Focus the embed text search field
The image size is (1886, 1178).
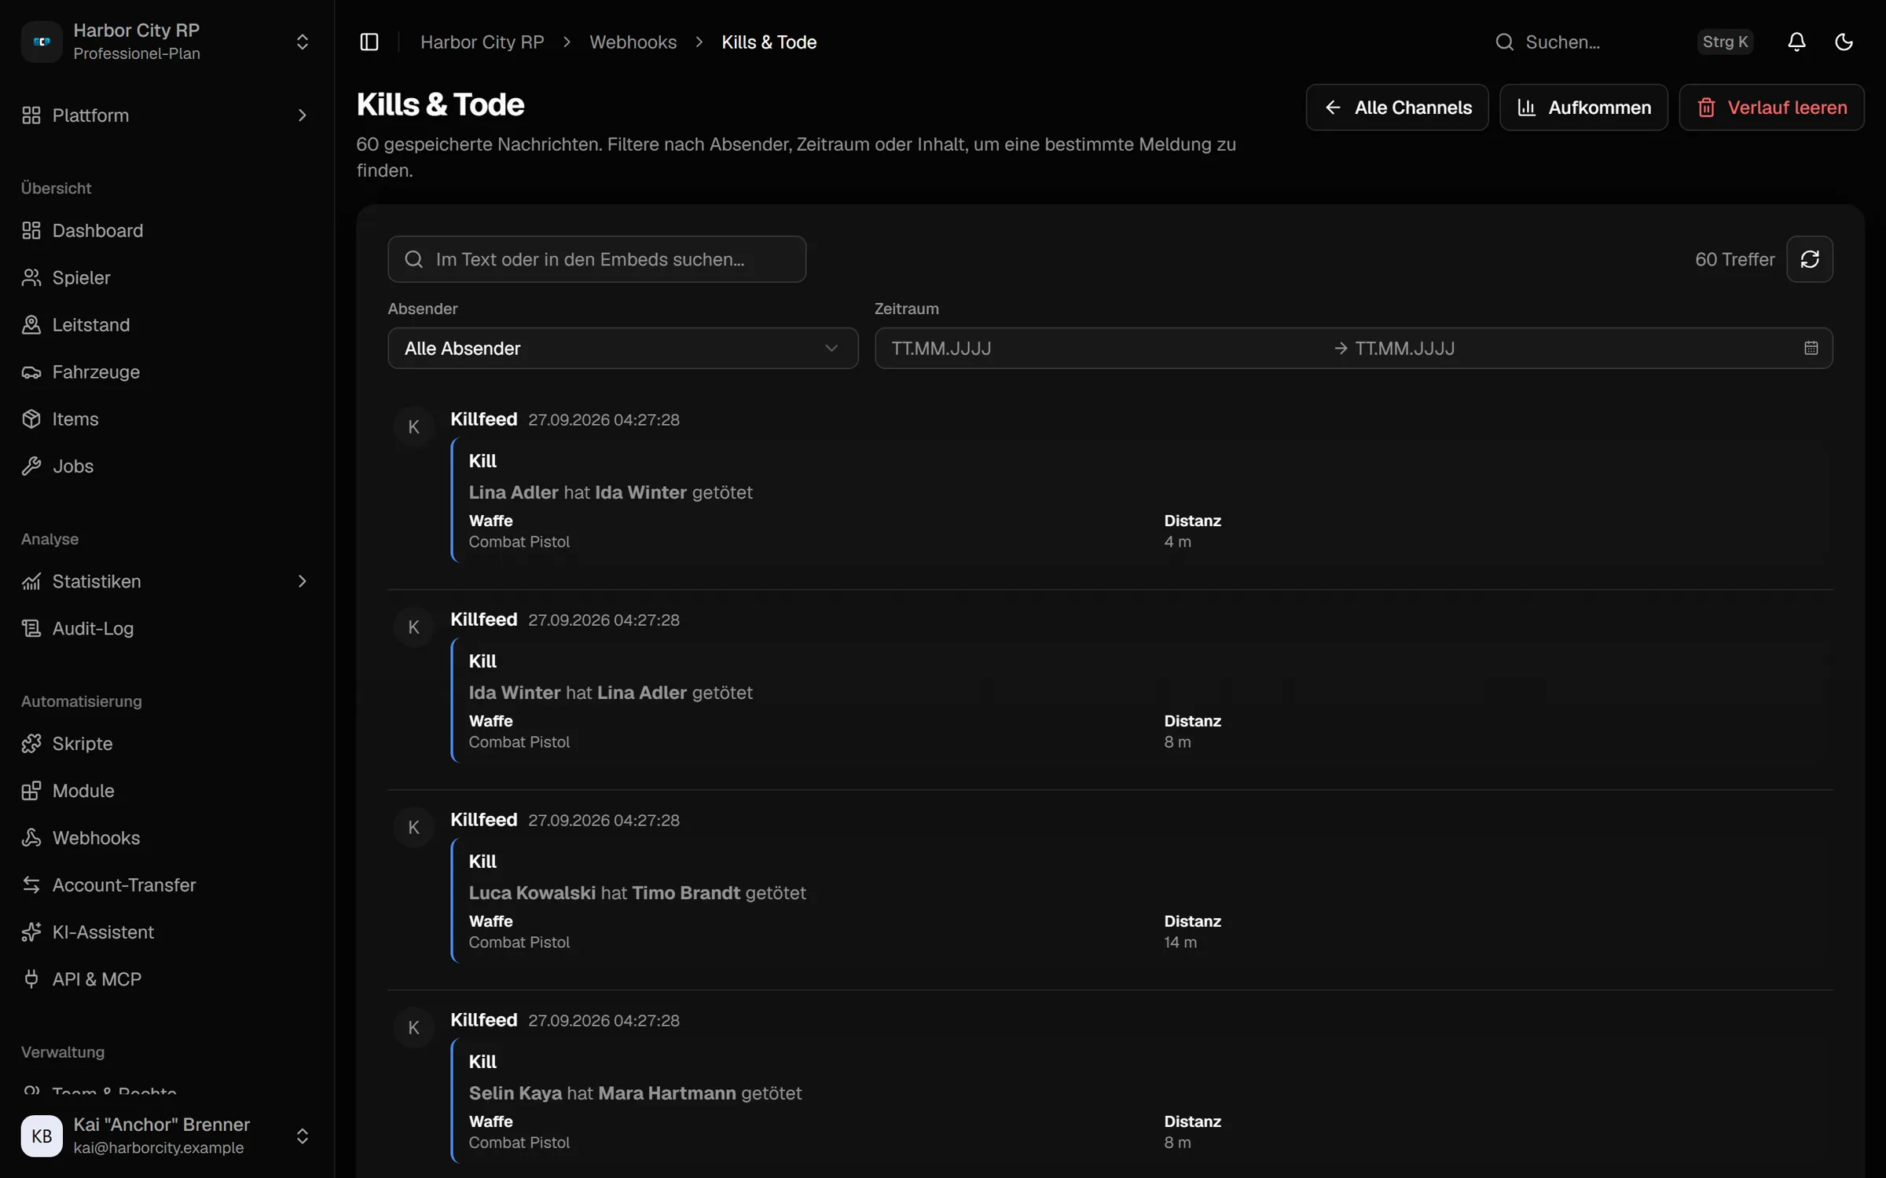click(596, 259)
